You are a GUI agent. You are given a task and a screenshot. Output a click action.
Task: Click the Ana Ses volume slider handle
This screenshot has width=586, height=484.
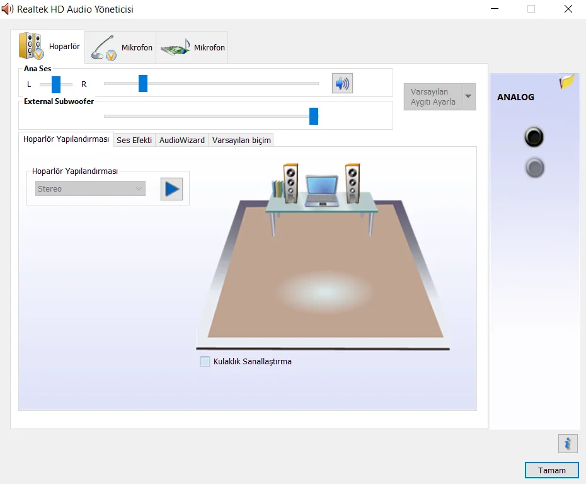coord(143,83)
